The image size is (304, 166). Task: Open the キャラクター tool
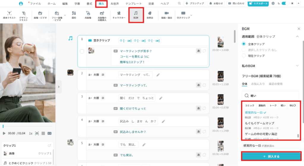pos(119,15)
